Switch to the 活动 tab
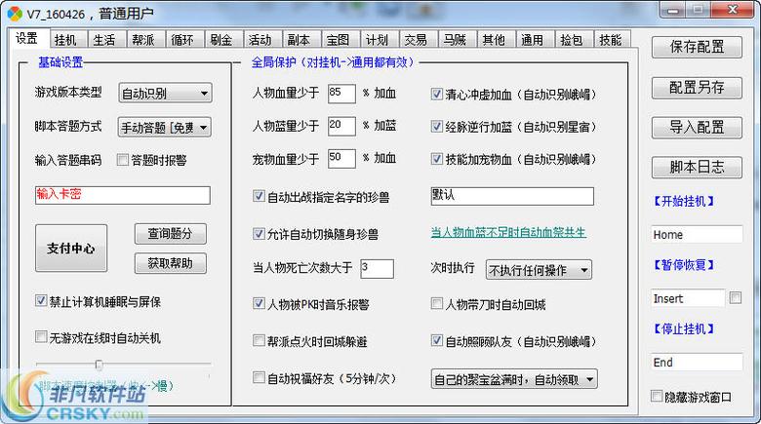 coord(263,39)
